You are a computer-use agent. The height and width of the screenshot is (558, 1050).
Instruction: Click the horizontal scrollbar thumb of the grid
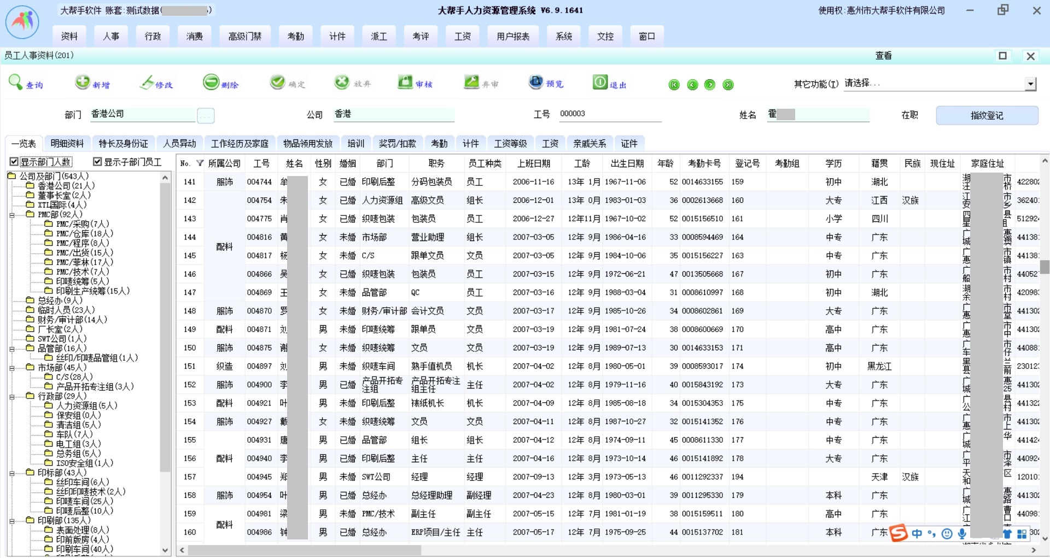tap(304, 550)
